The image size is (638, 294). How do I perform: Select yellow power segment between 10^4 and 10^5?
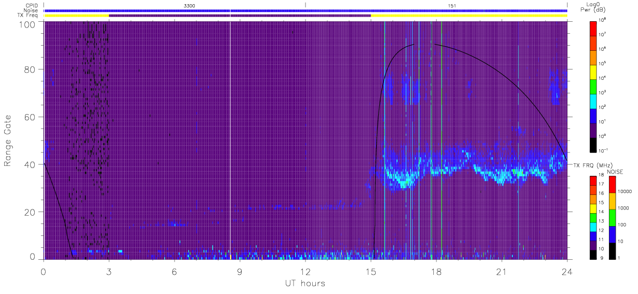pos(594,72)
